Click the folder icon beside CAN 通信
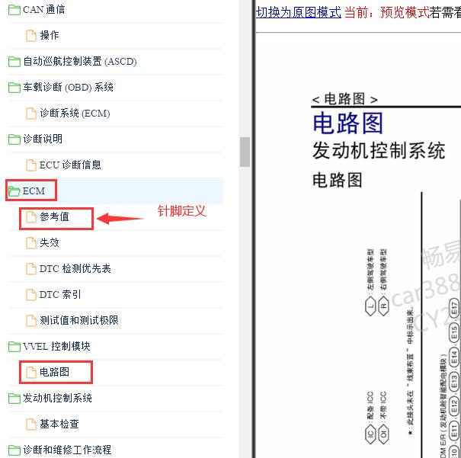The width and height of the screenshot is (461, 458). click(x=14, y=10)
